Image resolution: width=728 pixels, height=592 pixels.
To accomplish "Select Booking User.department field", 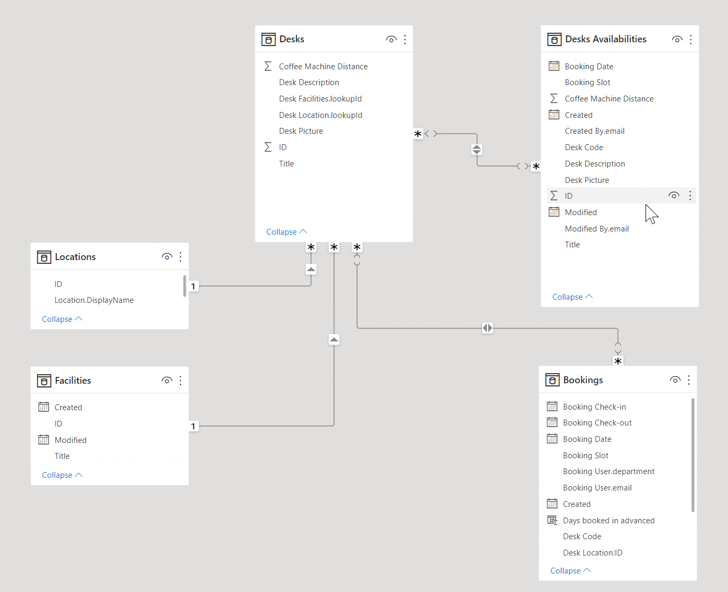I will tap(609, 471).
